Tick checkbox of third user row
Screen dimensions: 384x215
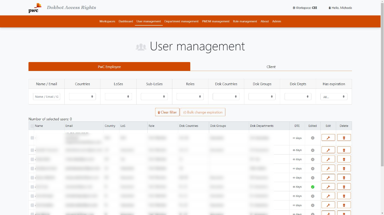pos(32,159)
